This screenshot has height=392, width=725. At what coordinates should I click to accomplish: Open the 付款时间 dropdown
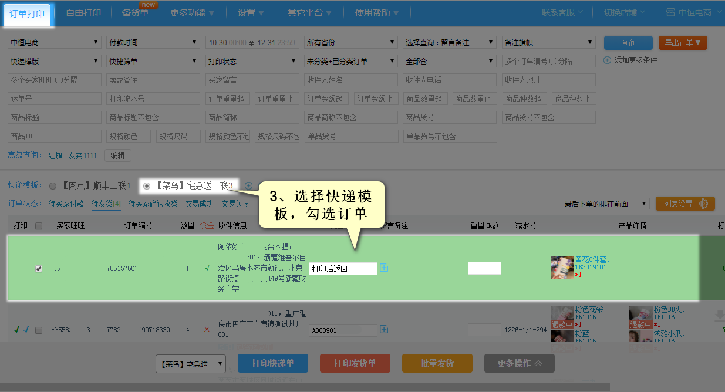tap(154, 43)
